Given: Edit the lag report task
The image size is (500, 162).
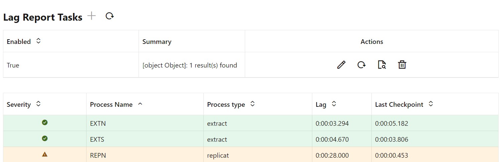Looking at the screenshot, I should click(341, 65).
